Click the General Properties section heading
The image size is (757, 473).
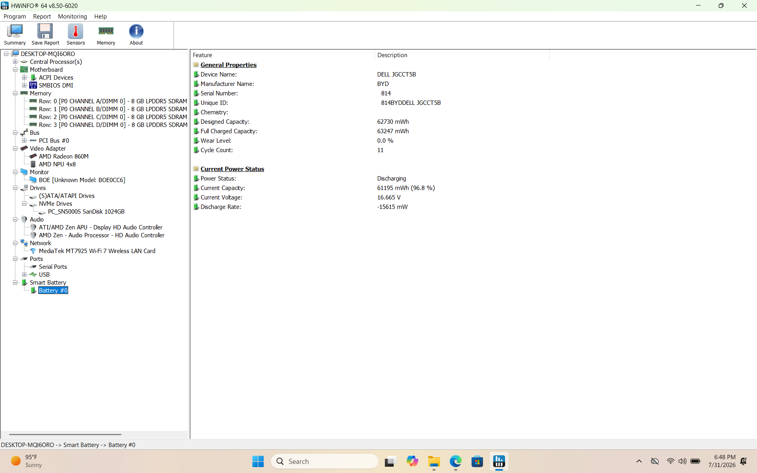[228, 65]
